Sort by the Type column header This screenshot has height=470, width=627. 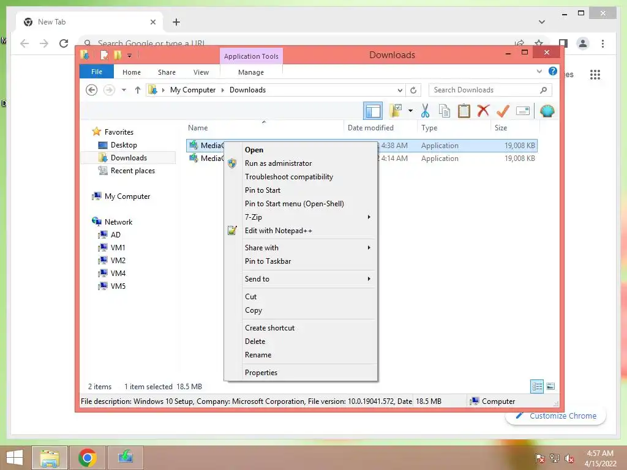(x=454, y=128)
